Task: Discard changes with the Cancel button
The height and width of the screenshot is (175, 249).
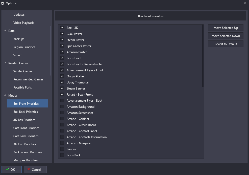Action: click(x=35, y=169)
